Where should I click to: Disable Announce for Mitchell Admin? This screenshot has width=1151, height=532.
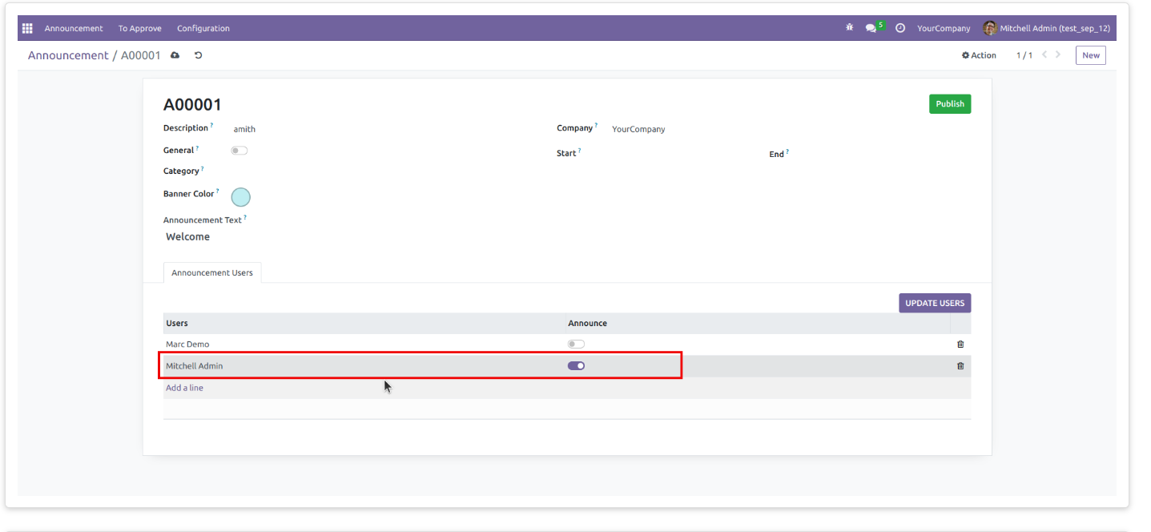576,366
